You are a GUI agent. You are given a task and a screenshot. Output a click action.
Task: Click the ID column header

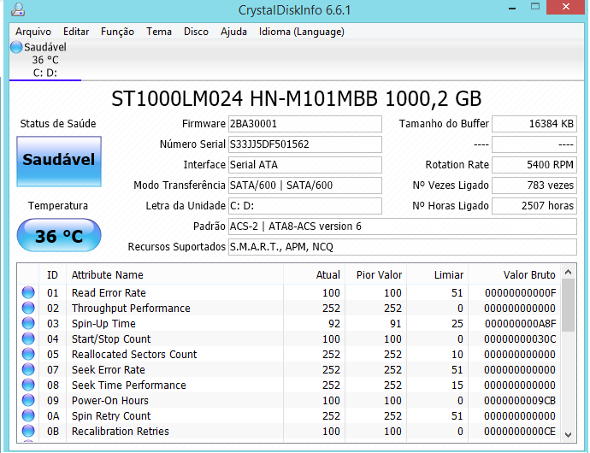53,275
